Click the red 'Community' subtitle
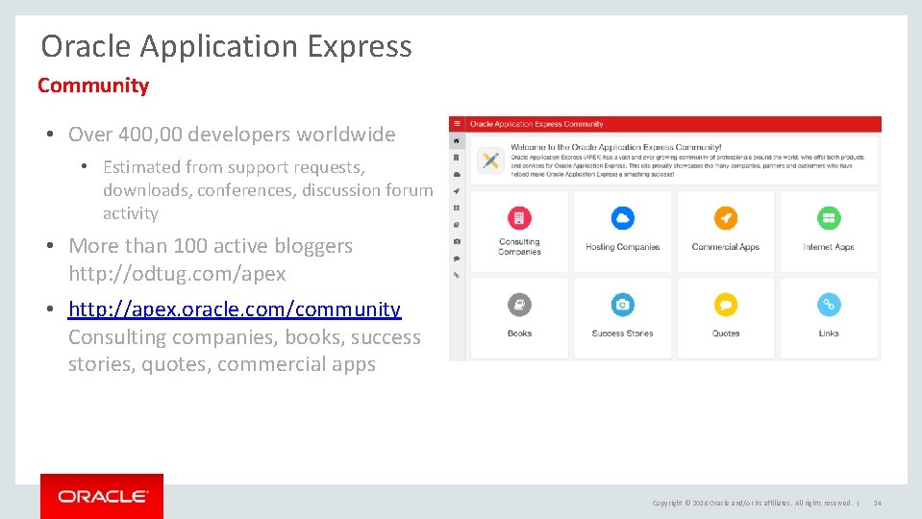This screenshot has height=519, width=922. (x=93, y=86)
